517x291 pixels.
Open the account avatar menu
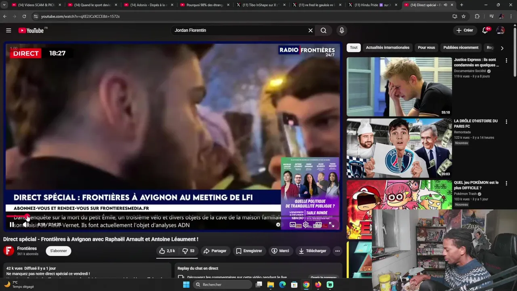point(500,30)
